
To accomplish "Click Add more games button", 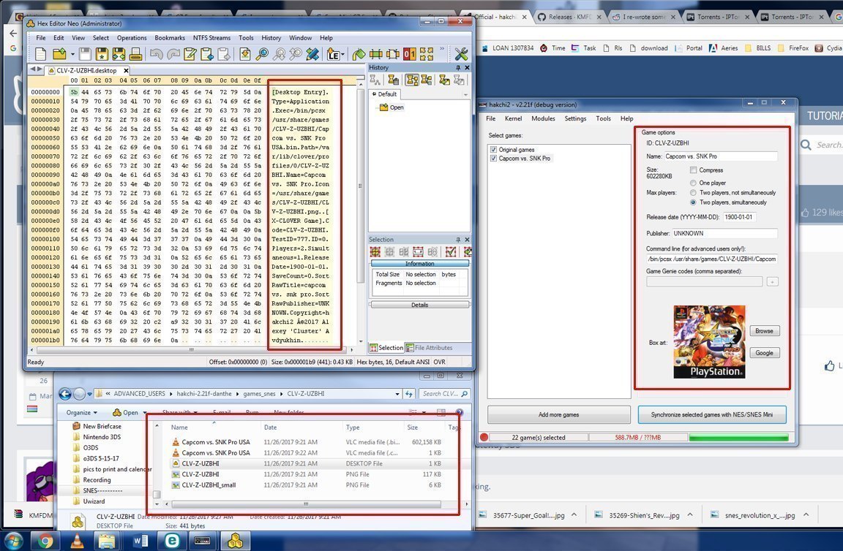I will [558, 414].
